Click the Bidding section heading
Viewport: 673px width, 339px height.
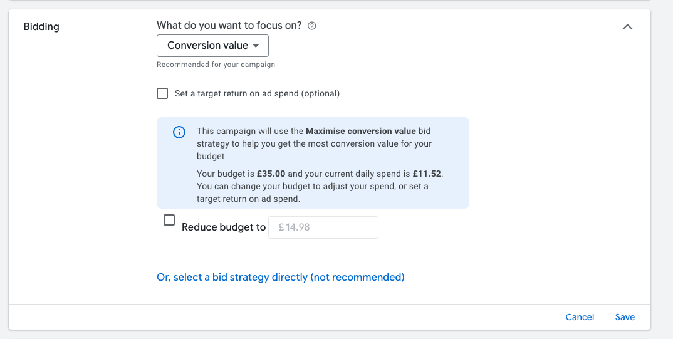point(41,27)
